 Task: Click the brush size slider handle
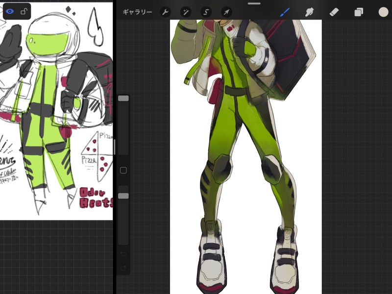point(123,98)
